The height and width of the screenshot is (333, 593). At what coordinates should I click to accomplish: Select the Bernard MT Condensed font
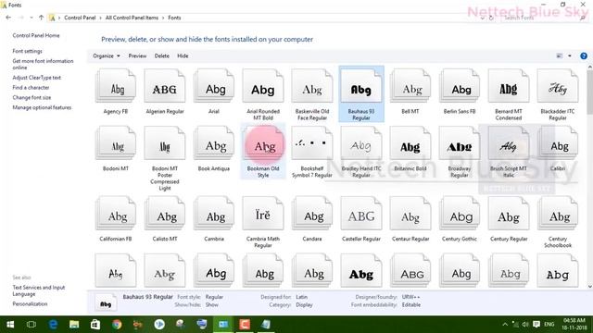click(509, 86)
